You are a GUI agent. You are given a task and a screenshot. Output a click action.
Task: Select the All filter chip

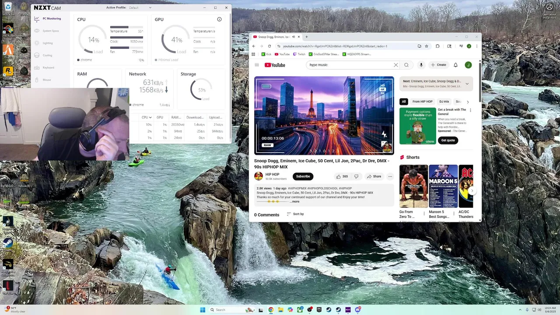coord(404,101)
